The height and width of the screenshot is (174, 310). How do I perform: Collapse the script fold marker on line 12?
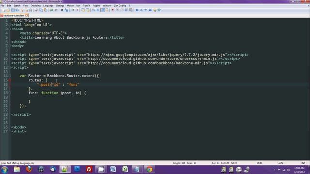tap(10, 67)
